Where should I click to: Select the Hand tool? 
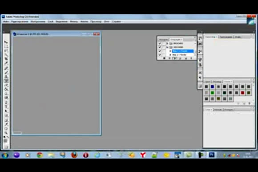6,128
